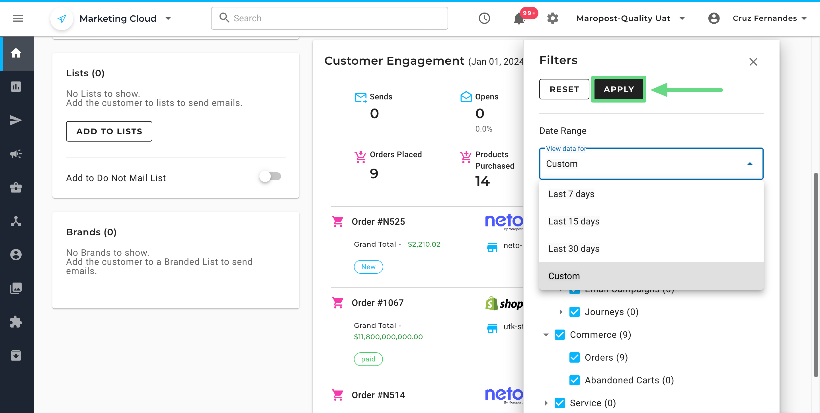The width and height of the screenshot is (820, 413).
Task: Open the journeys branch sidebar icon
Action: point(16,221)
